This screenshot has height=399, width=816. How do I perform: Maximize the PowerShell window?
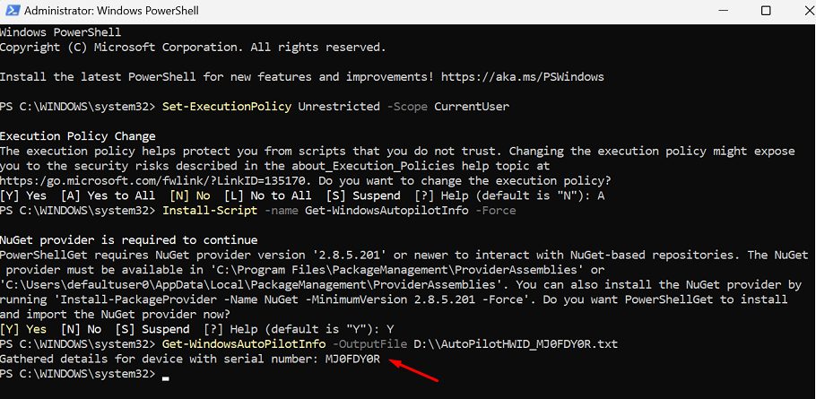pos(765,11)
